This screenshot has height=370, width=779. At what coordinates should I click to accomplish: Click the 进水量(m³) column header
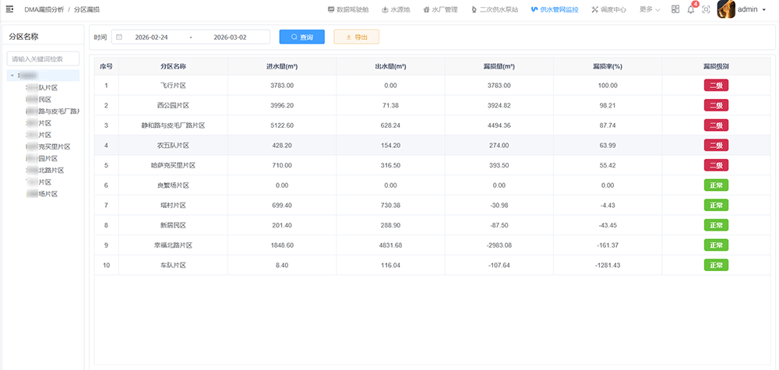tap(282, 66)
